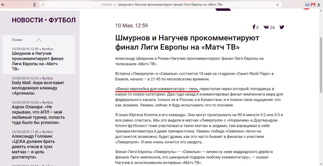Go back with the browser back arrow

coord(3,4)
